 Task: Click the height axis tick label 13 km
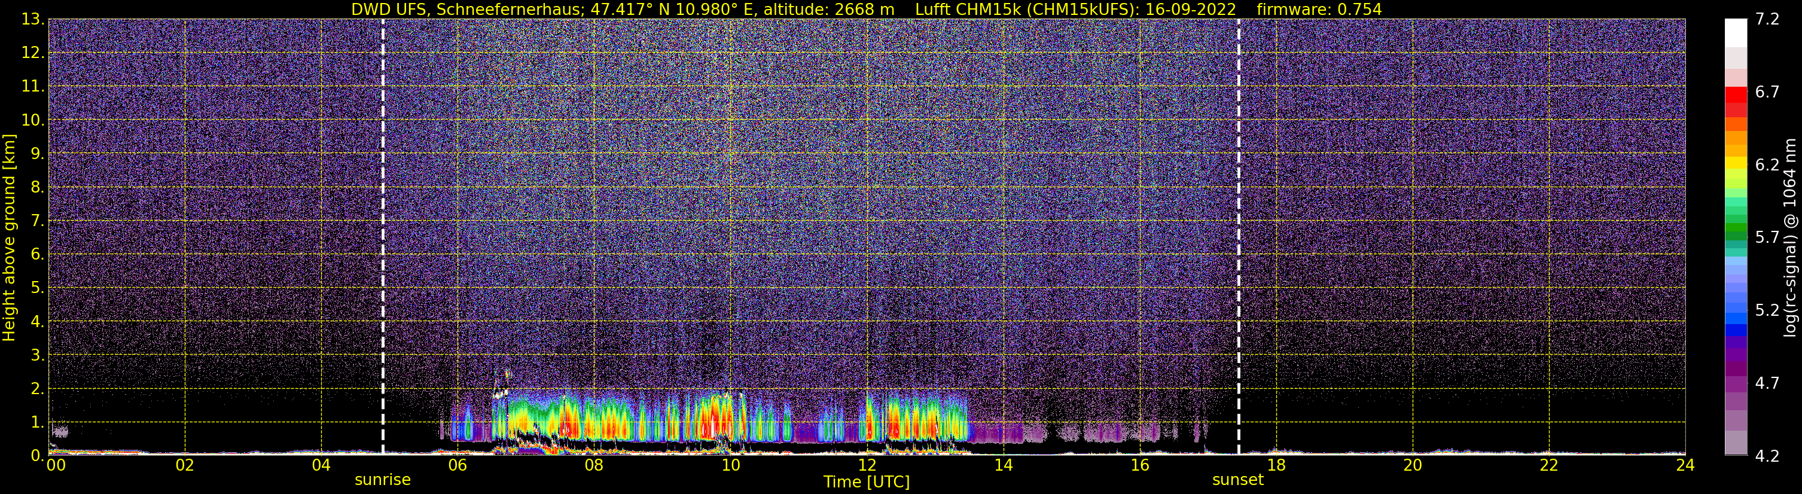(x=32, y=20)
